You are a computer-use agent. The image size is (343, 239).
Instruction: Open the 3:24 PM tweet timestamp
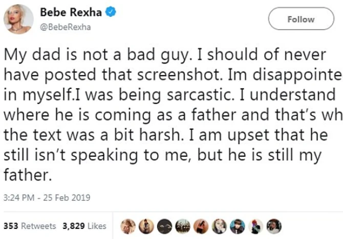pos(18,197)
